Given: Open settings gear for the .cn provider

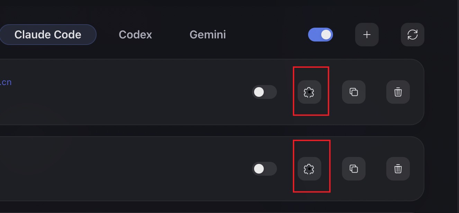Looking at the screenshot, I should coord(309,92).
